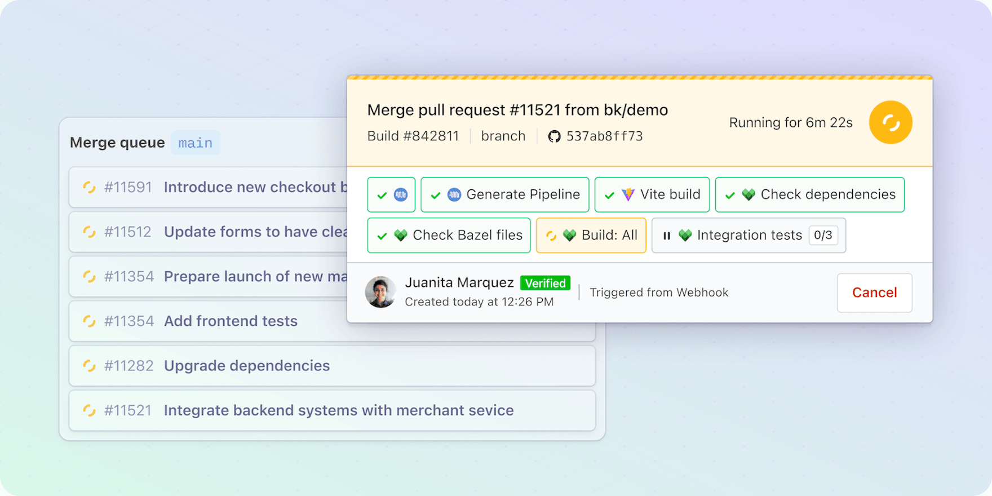Screen dimensions: 992x496
Task: Click the 0/3 counter on Integration tests
Action: (x=823, y=235)
